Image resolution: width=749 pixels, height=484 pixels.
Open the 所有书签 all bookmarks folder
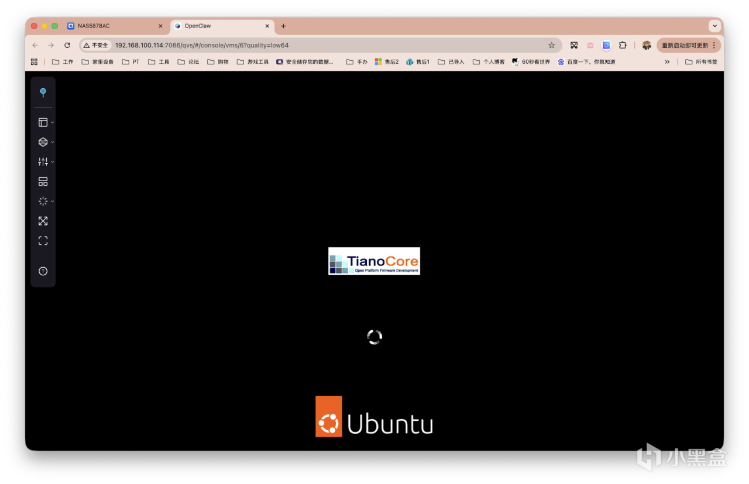pyautogui.click(x=701, y=62)
